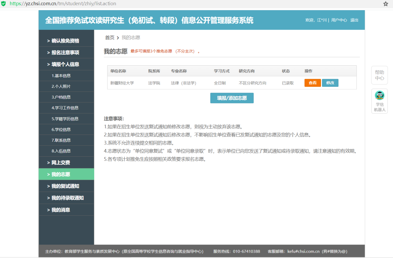Bookmark page with the star icon
The height and width of the screenshot is (258, 393).
(x=386, y=4)
